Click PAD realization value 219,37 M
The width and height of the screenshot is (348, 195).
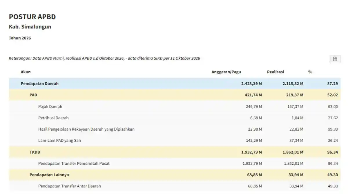(295, 95)
